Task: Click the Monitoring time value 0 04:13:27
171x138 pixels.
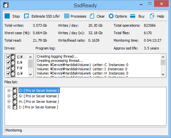Action: pos(152,40)
